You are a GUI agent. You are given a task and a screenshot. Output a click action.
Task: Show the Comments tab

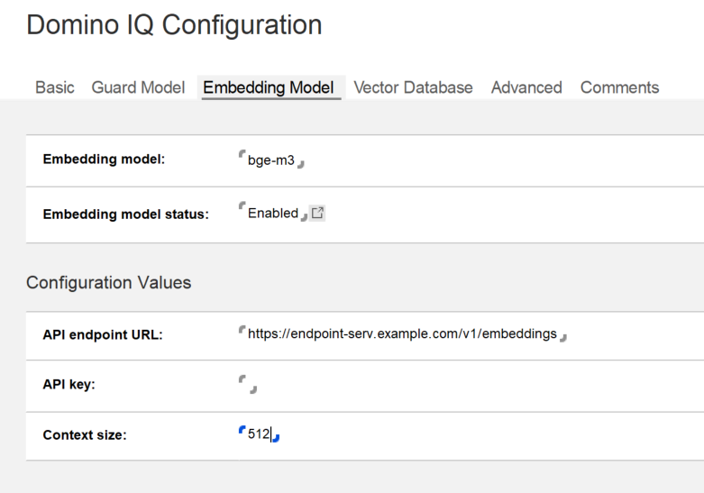[x=619, y=87]
